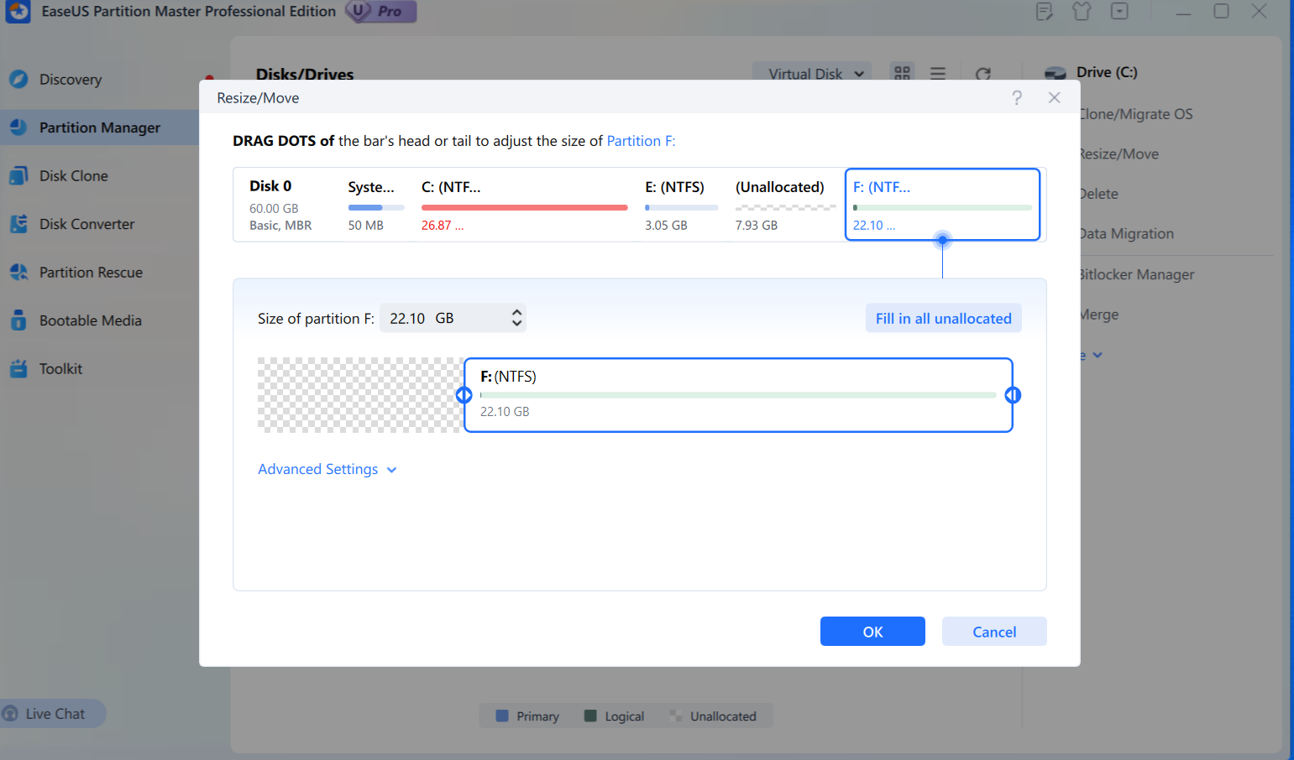Image resolution: width=1294 pixels, height=760 pixels.
Task: Select the C: (NTFS) partition block
Action: [x=525, y=206]
